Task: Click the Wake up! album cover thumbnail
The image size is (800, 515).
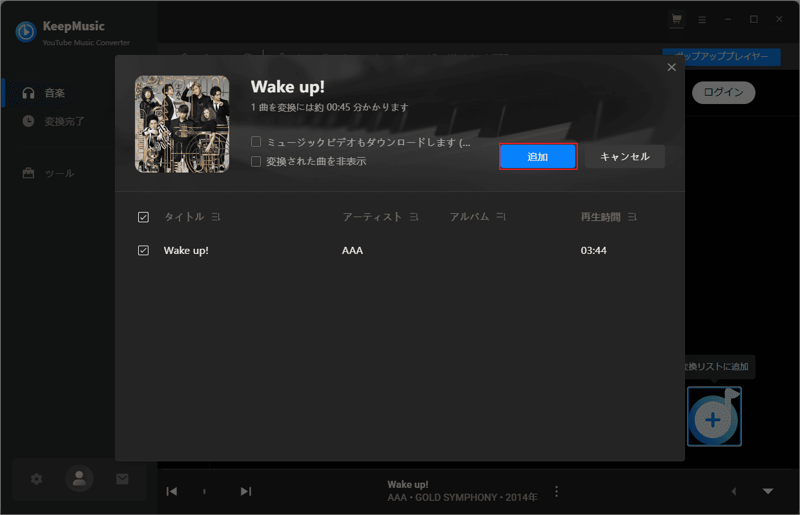Action: click(x=182, y=124)
